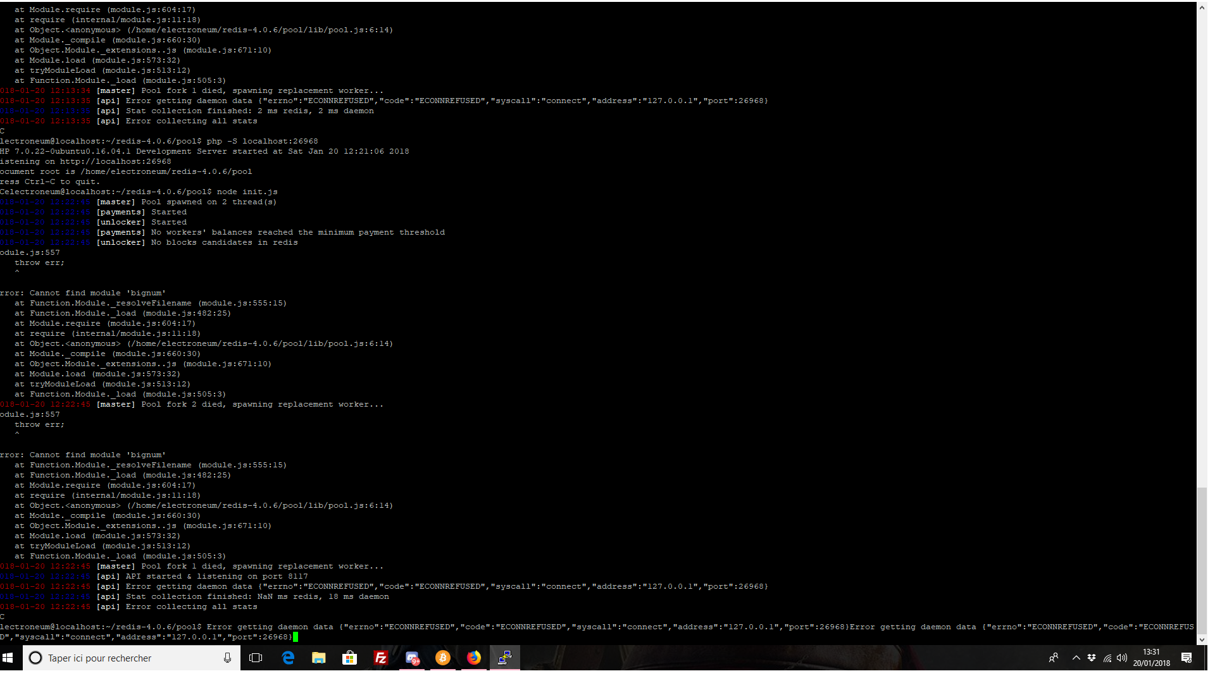Open the volume control speaker icon
Viewport: 1215px width, 683px height.
pos(1122,658)
